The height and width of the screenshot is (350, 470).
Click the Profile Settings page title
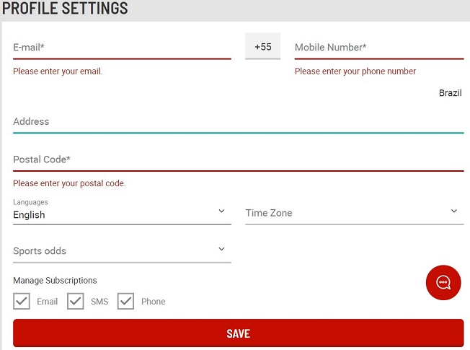point(65,8)
